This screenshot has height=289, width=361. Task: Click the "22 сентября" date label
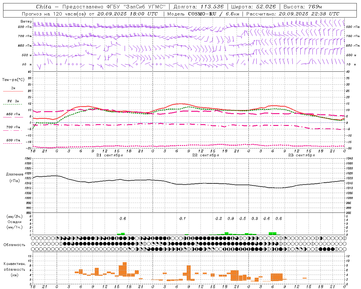tap(206, 155)
